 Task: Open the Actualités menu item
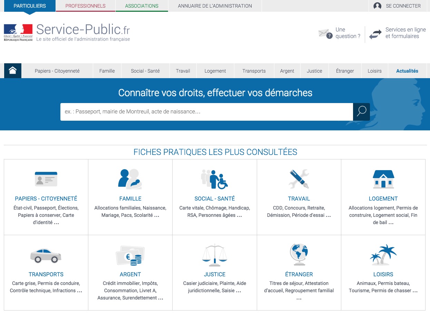click(x=407, y=71)
